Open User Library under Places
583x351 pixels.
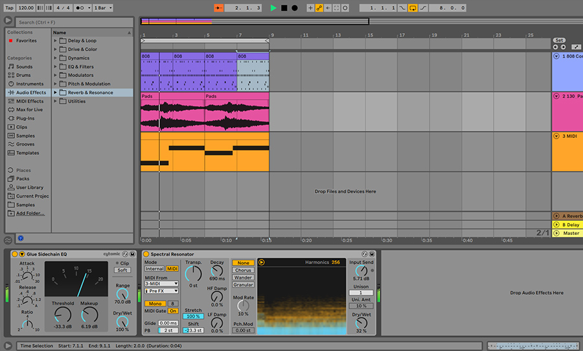pyautogui.click(x=29, y=187)
